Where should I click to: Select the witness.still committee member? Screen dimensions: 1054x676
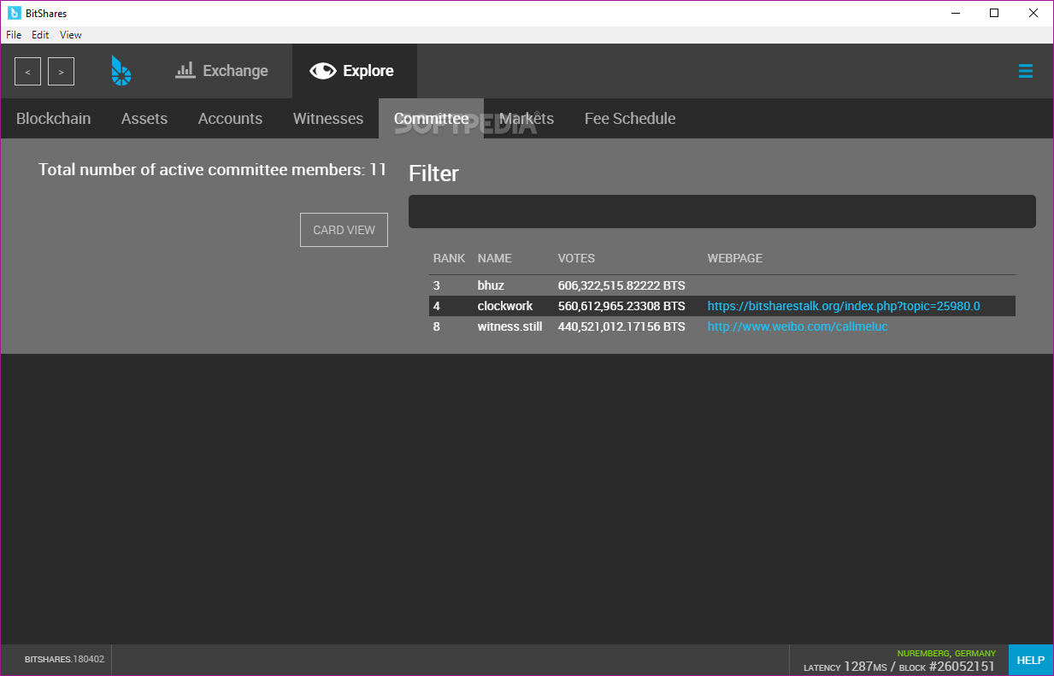coord(509,326)
